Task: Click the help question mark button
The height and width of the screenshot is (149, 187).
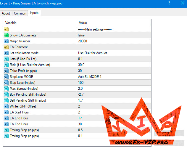Action: [169, 4]
